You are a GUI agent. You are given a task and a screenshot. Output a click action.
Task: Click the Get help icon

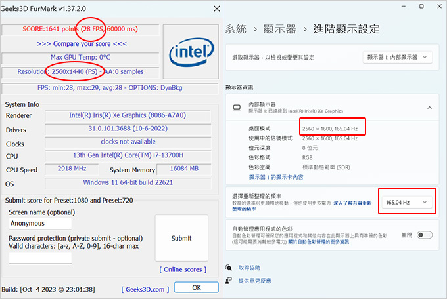[x=229, y=268]
